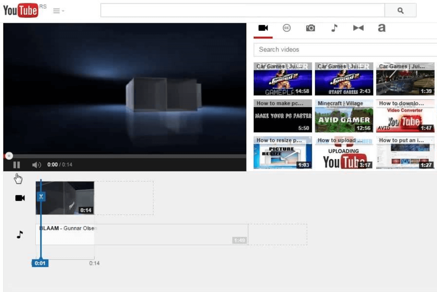The height and width of the screenshot is (292, 437).
Task: Open the Text 'a' tab
Action: click(382, 28)
